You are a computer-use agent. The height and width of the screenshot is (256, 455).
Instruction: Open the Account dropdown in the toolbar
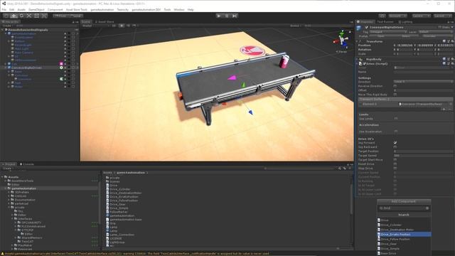pyautogui.click(x=397, y=16)
